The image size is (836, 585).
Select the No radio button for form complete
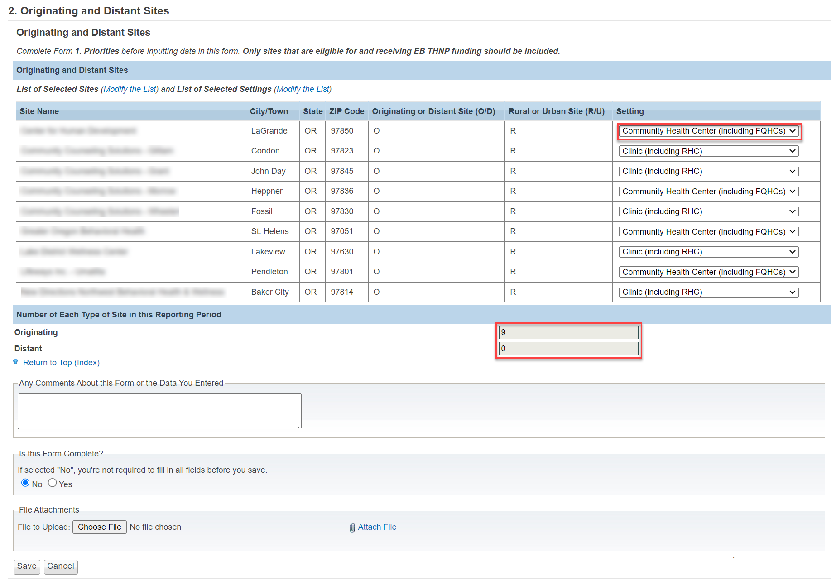pyautogui.click(x=25, y=483)
